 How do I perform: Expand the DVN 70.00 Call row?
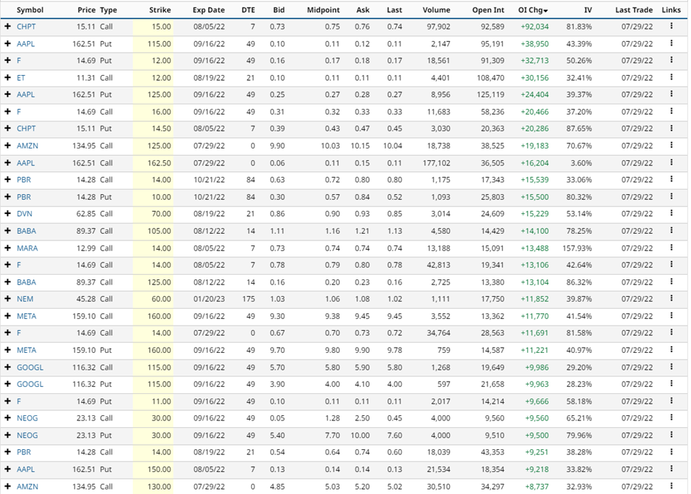7,214
